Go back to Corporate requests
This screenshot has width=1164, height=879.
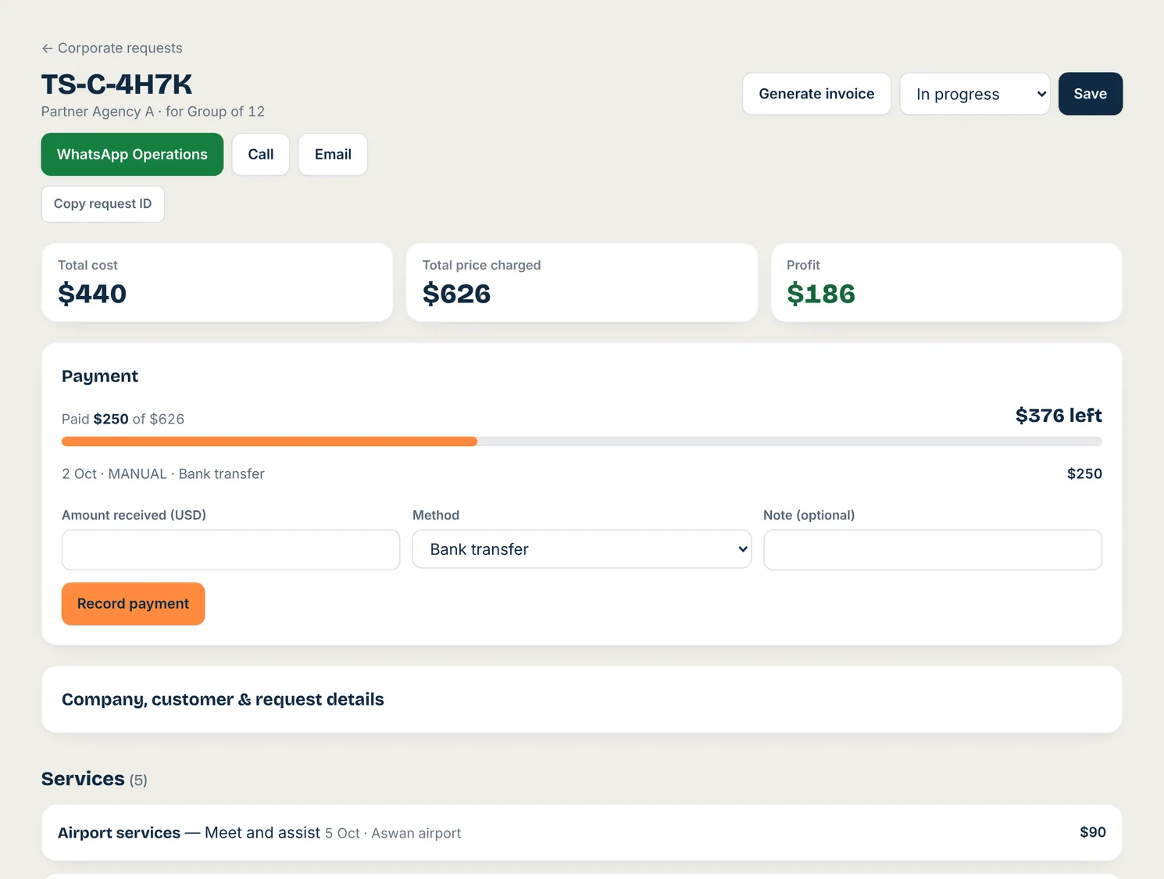(x=112, y=48)
